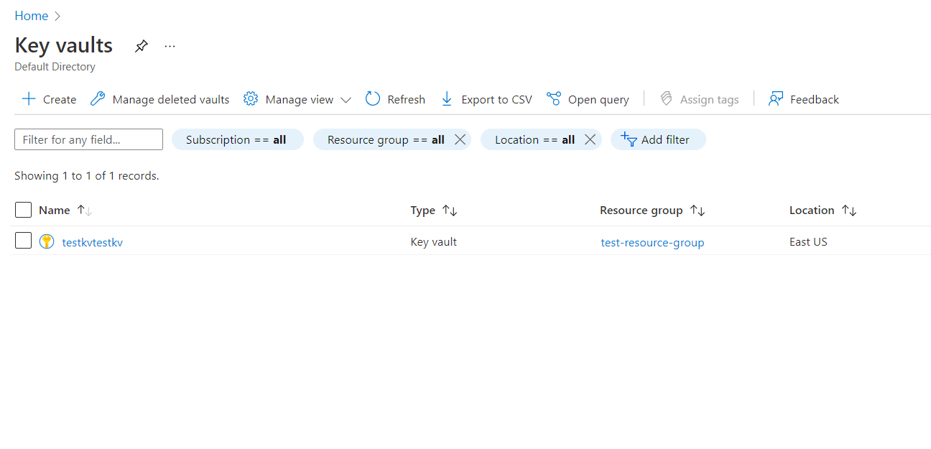Click the Open query button
This screenshot has height=449, width=931.
(x=588, y=99)
